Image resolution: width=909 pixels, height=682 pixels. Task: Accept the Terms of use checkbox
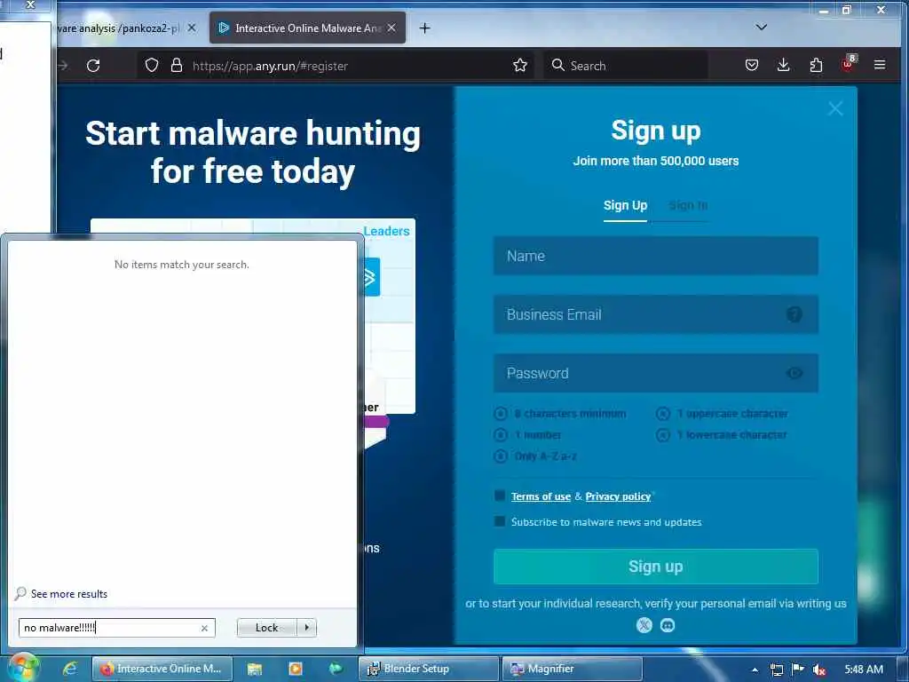click(x=500, y=496)
